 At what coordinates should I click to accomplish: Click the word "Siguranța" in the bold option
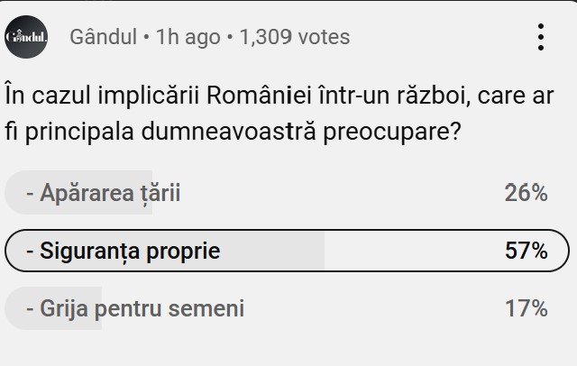pyautogui.click(x=87, y=251)
